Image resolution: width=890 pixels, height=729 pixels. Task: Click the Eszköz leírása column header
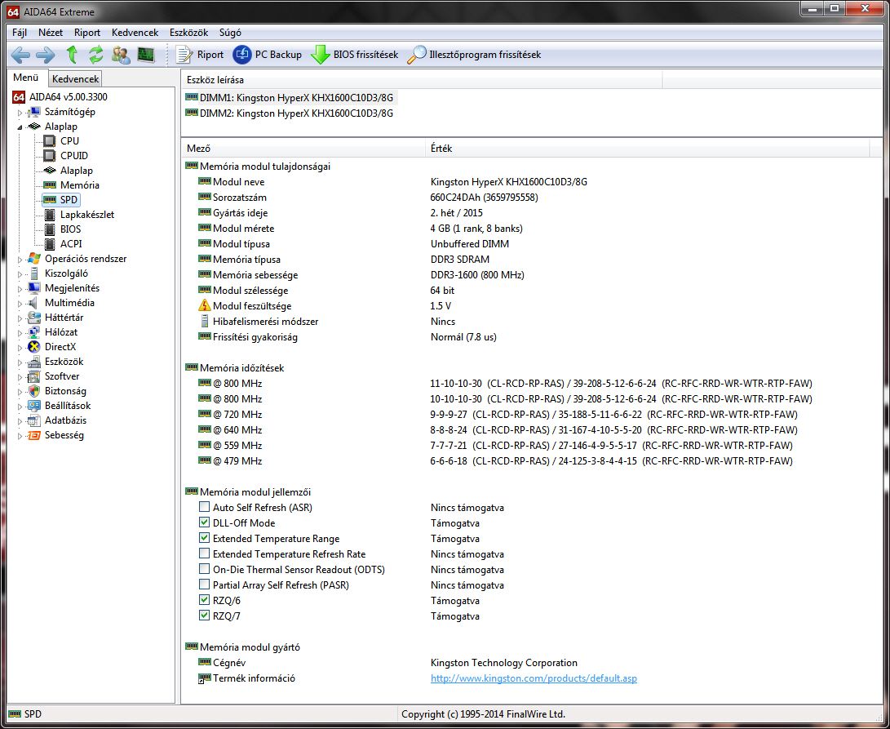(x=421, y=80)
